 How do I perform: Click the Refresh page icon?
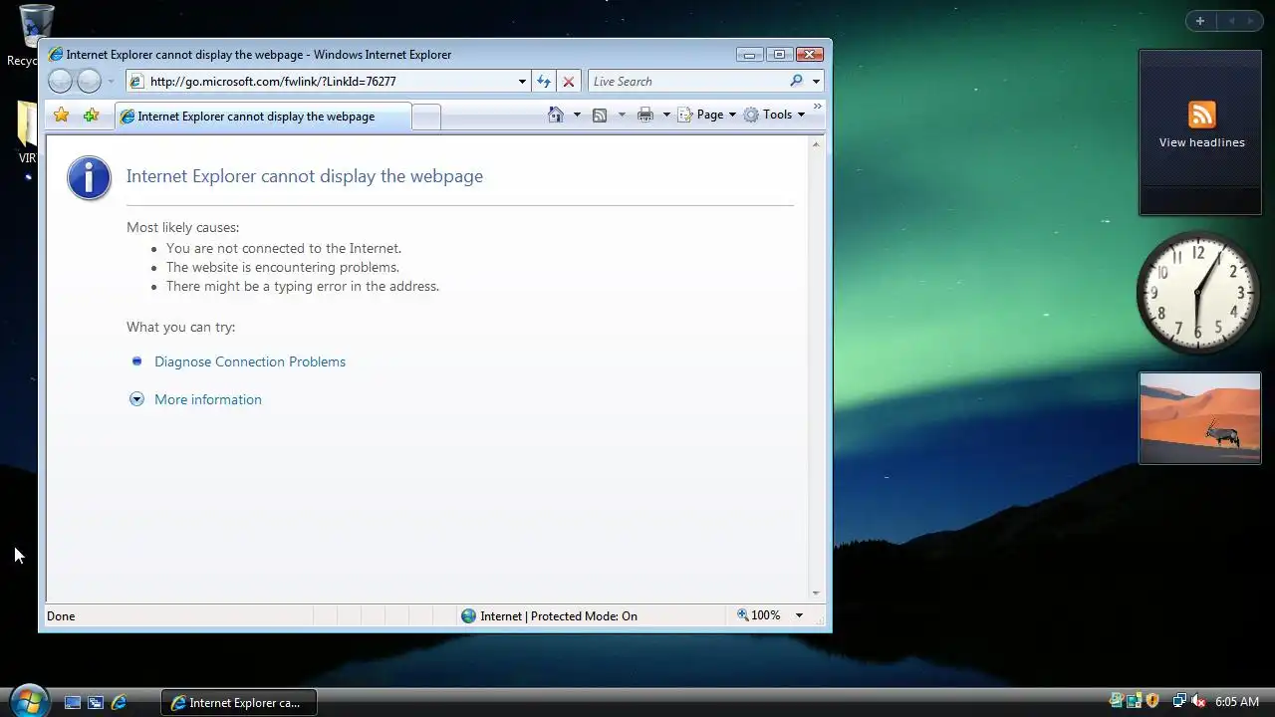coord(544,82)
